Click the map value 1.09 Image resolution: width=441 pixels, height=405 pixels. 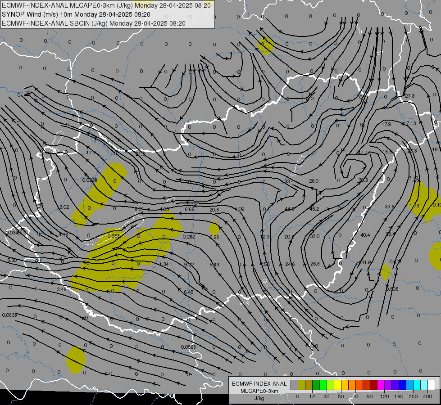point(239,209)
